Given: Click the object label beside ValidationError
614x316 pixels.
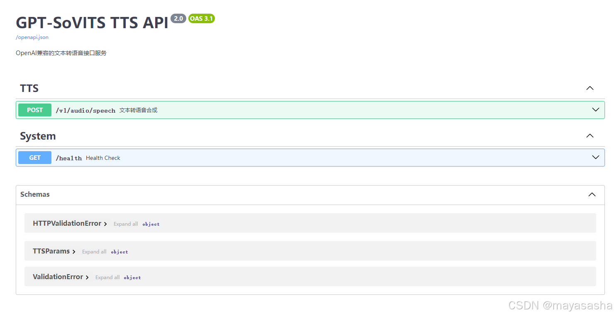Looking at the screenshot, I should click(x=132, y=277).
